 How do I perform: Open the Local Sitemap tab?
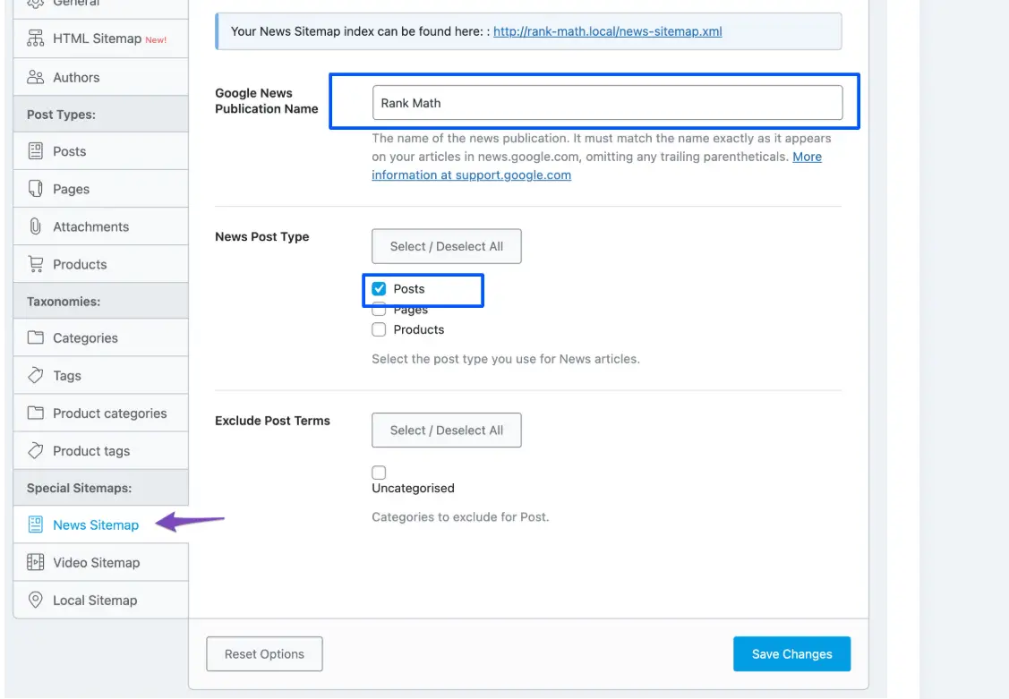101,600
